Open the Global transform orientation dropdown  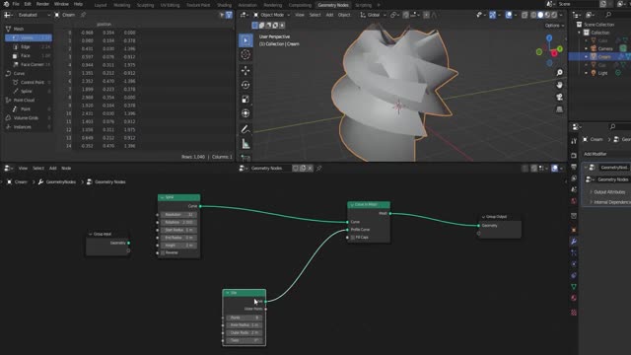point(373,15)
